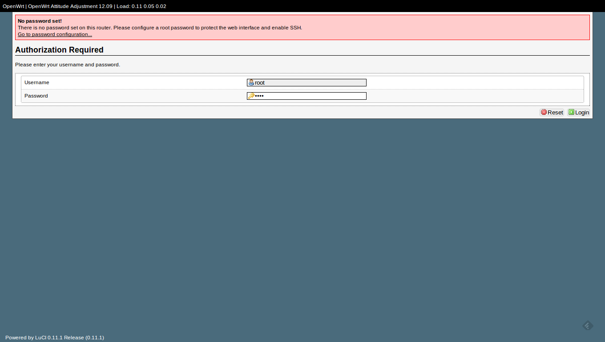Click the "Password" field label
Image resolution: width=605 pixels, height=342 pixels.
(36, 96)
